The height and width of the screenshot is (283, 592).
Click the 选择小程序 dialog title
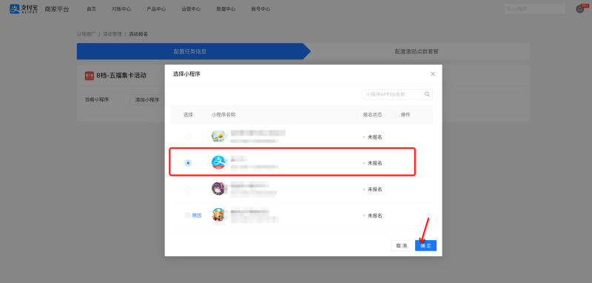tap(186, 74)
